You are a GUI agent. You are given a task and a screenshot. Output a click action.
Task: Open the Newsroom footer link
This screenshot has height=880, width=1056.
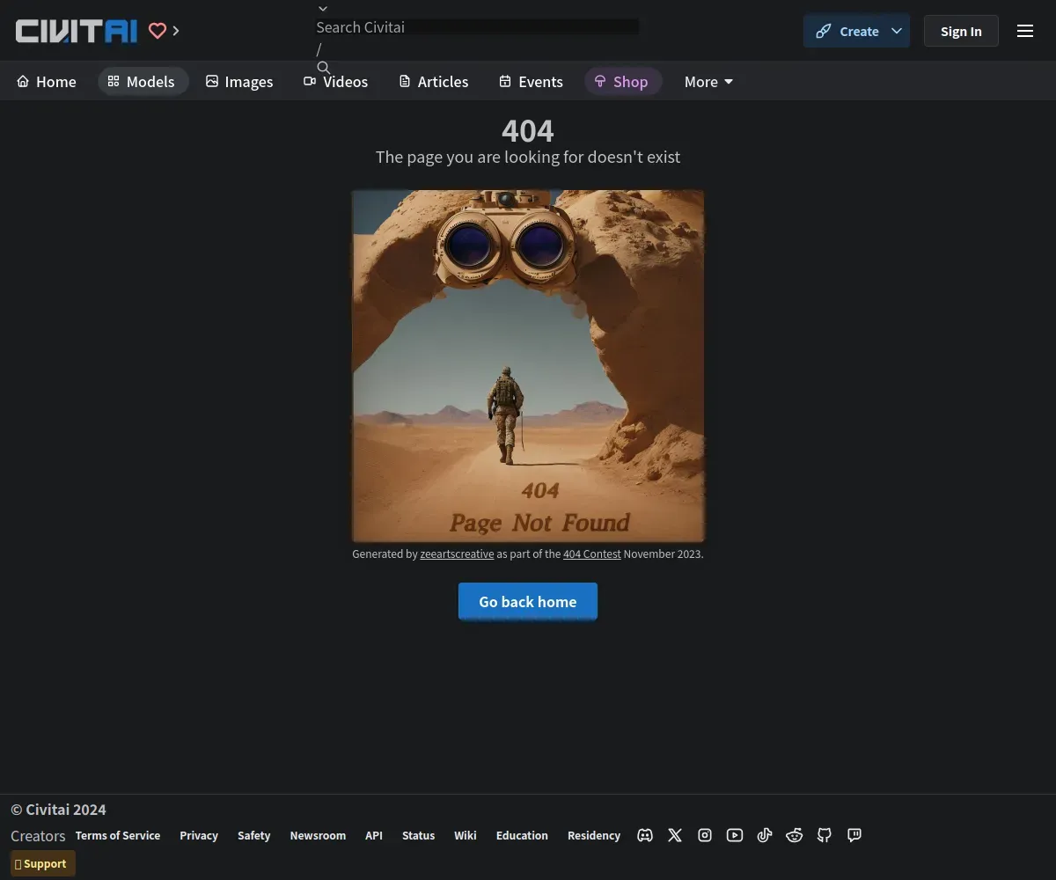tap(318, 835)
